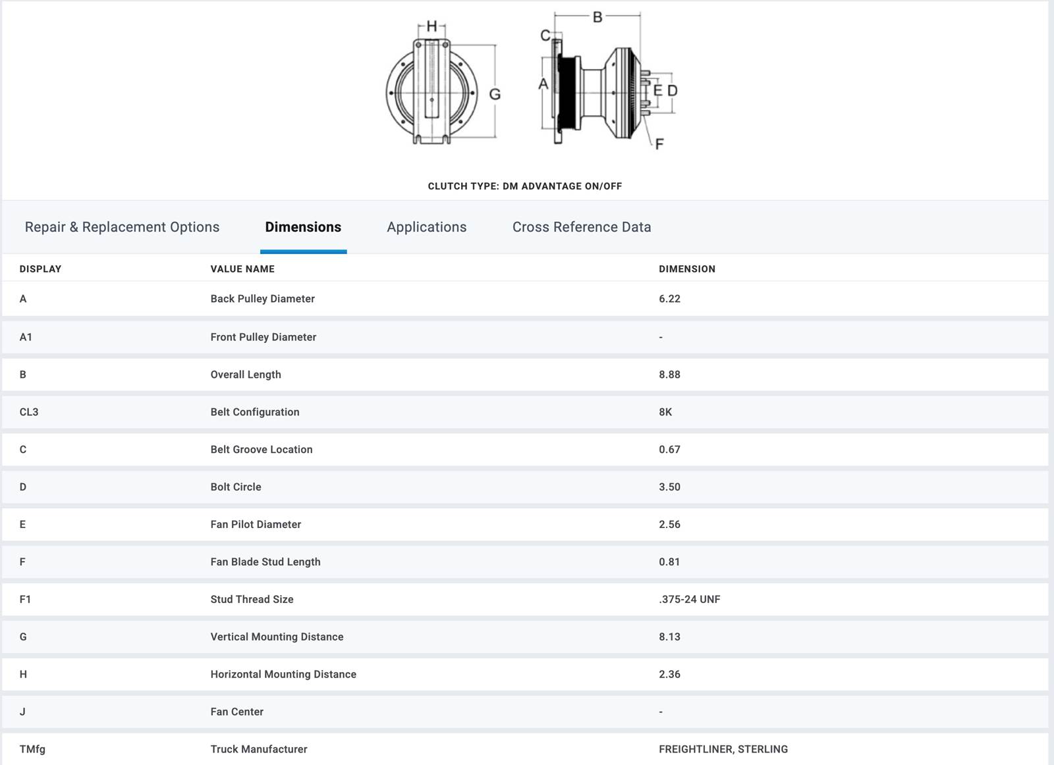The image size is (1054, 765).
Task: Click the Horizontal Mounting Distance value 2.36
Action: pyautogui.click(x=669, y=675)
